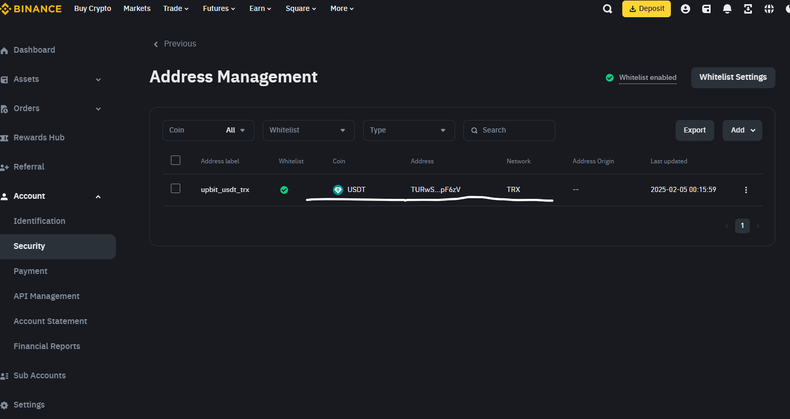Click the Sub Accounts icon

4,376
